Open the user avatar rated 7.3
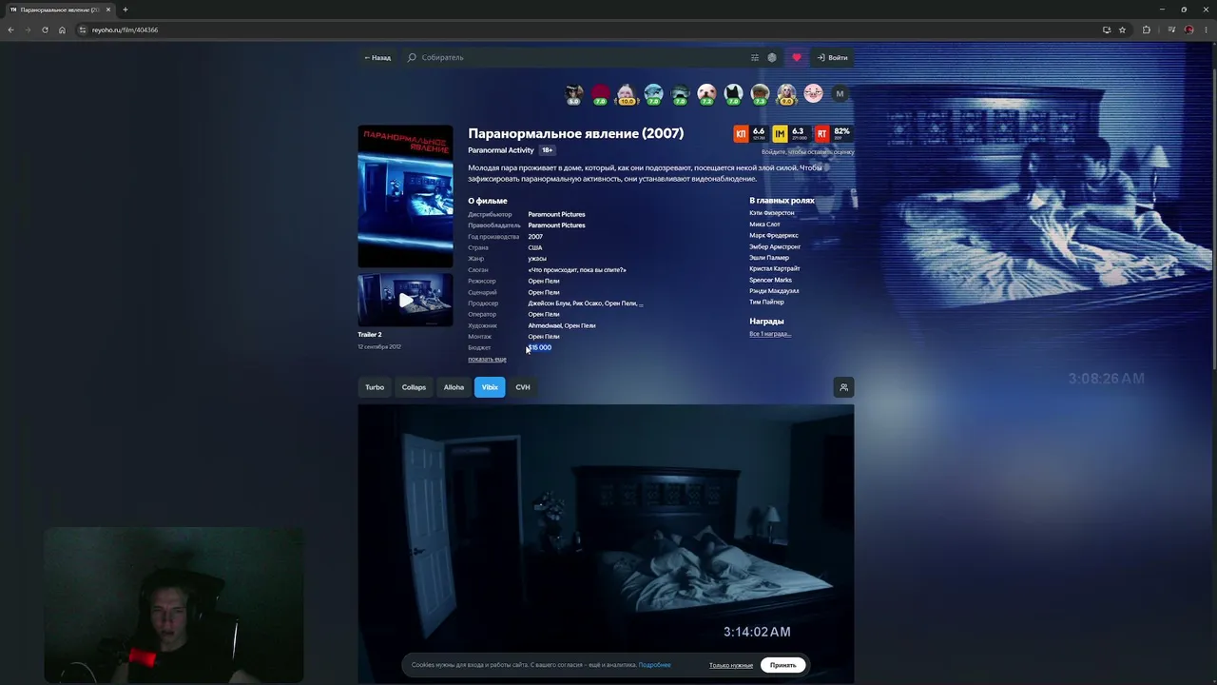 pos(760,93)
